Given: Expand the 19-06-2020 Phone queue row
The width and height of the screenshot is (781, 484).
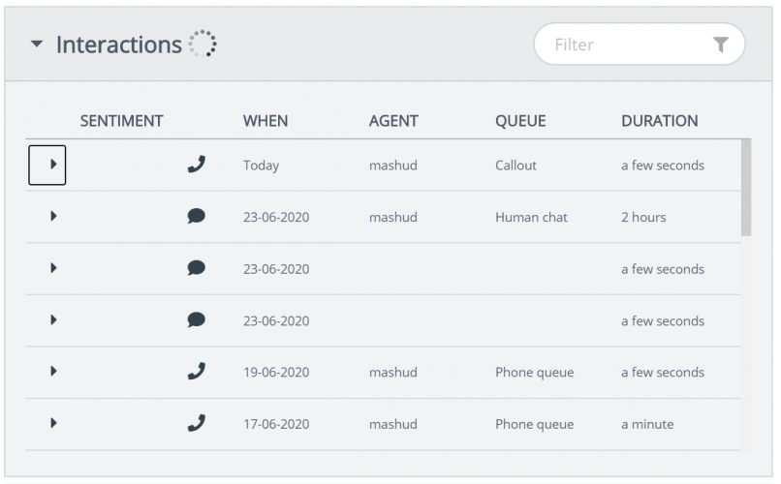Looking at the screenshot, I should tap(52, 372).
